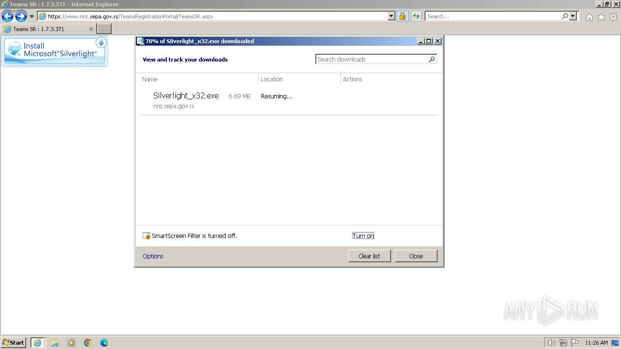Launch Microsoft Edge from the taskbar
The height and width of the screenshot is (349, 621).
coord(104,343)
